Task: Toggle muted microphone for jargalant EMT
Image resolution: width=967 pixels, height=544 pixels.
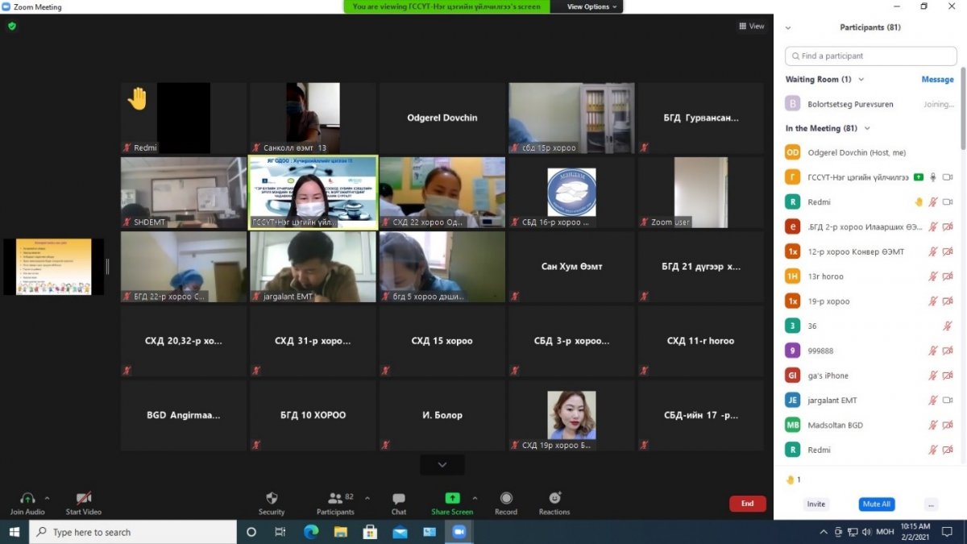Action: pos(933,401)
